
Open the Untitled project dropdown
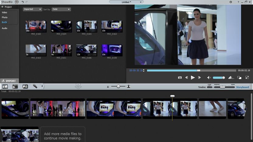[126, 2]
